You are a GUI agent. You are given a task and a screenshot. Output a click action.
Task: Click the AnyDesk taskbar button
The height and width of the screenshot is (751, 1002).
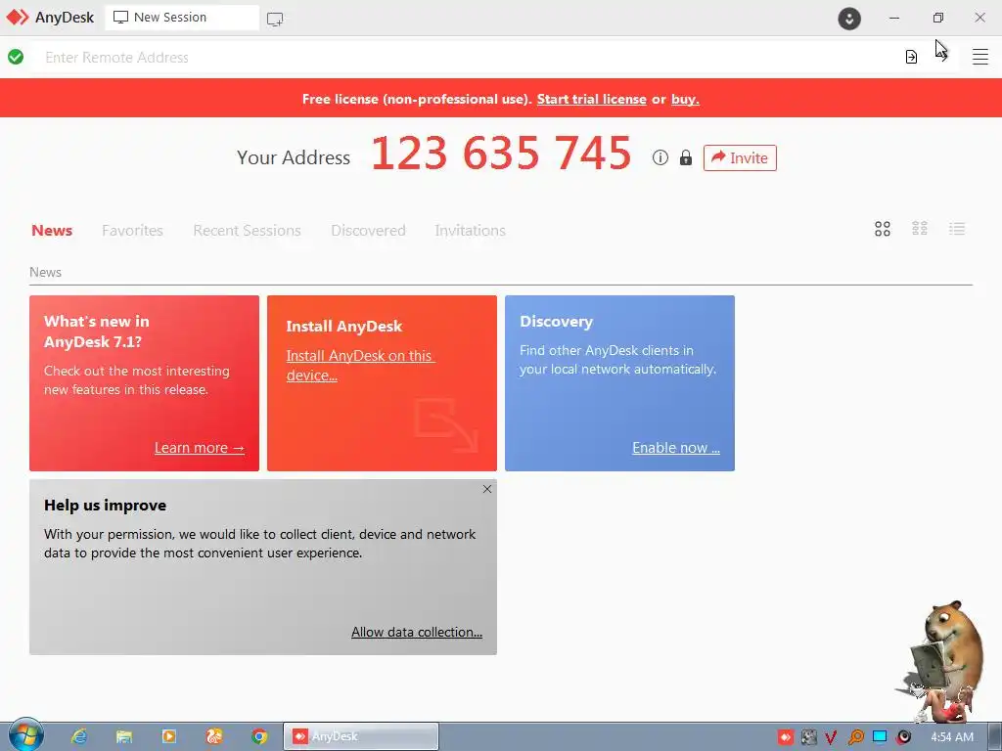[361, 736]
